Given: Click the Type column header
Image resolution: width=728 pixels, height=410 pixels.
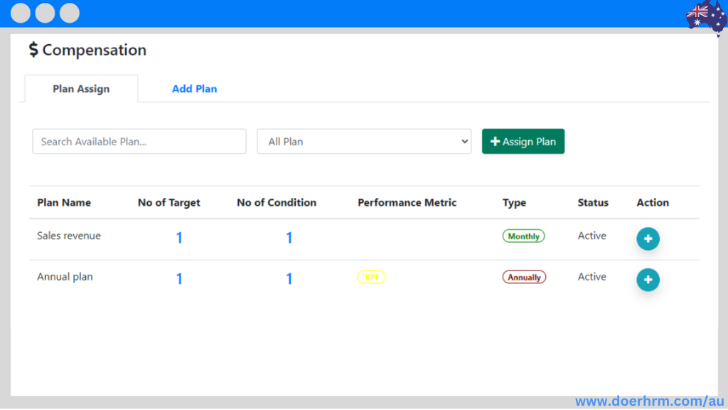Looking at the screenshot, I should 515,203.
